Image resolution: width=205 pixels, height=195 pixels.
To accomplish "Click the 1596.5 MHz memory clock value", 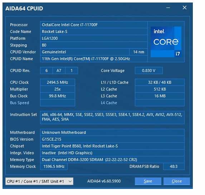I will [x=54, y=166].
